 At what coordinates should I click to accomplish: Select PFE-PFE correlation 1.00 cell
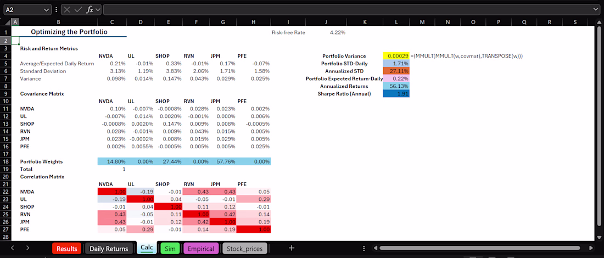(255, 229)
